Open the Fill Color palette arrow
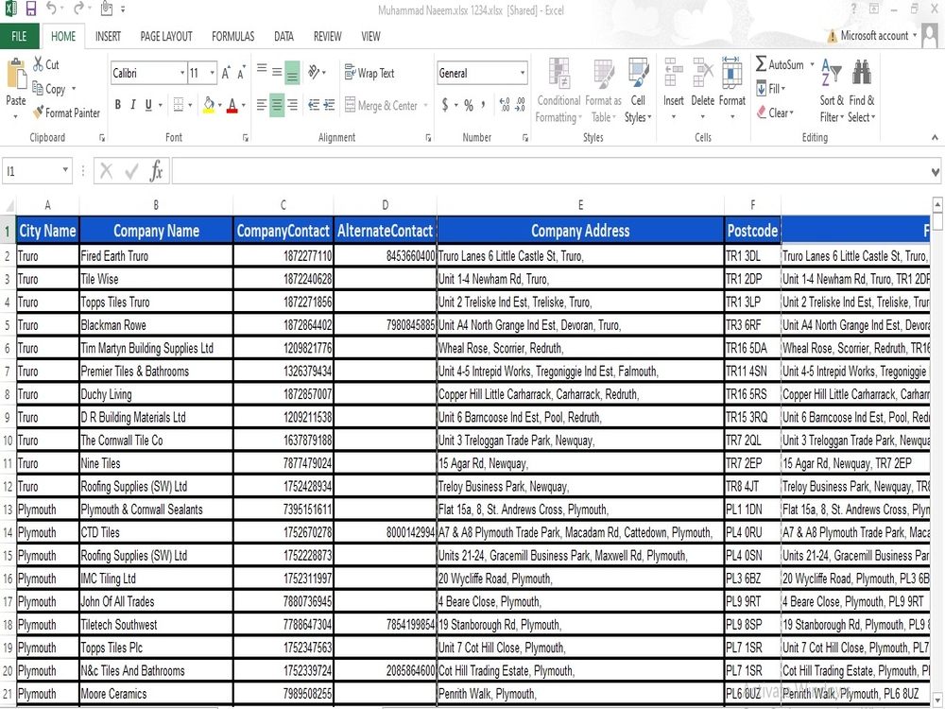945x709 pixels. pos(219,105)
